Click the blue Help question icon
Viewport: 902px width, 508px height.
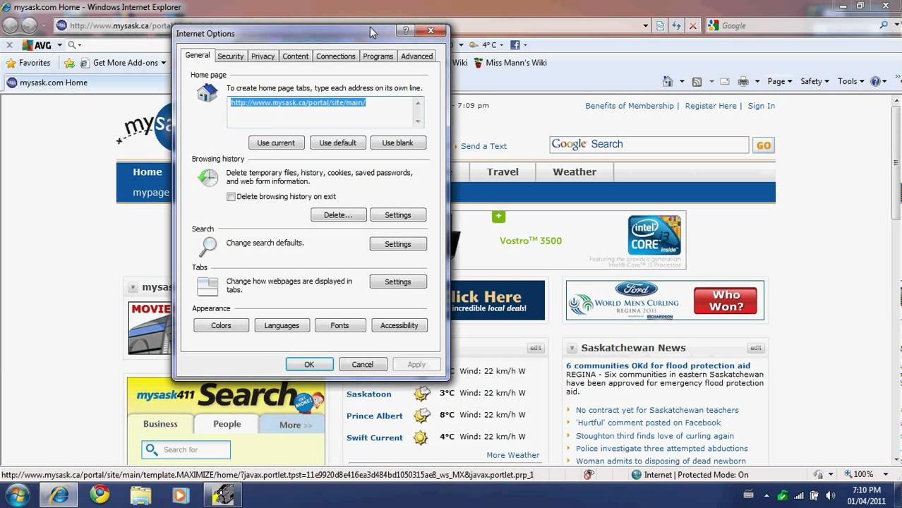click(875, 81)
